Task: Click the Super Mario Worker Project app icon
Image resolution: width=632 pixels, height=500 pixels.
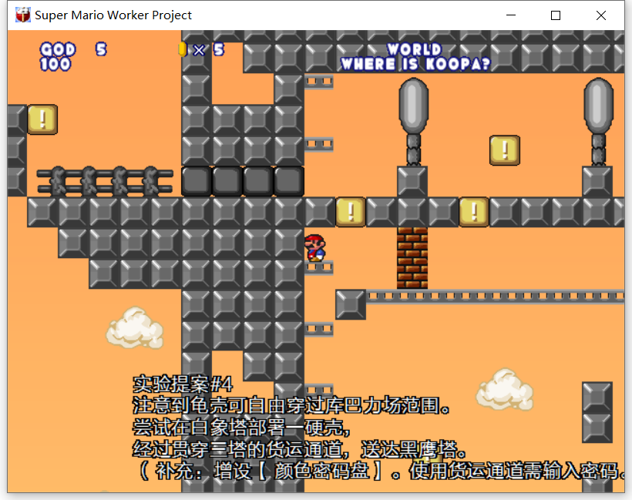Action: coord(22,15)
